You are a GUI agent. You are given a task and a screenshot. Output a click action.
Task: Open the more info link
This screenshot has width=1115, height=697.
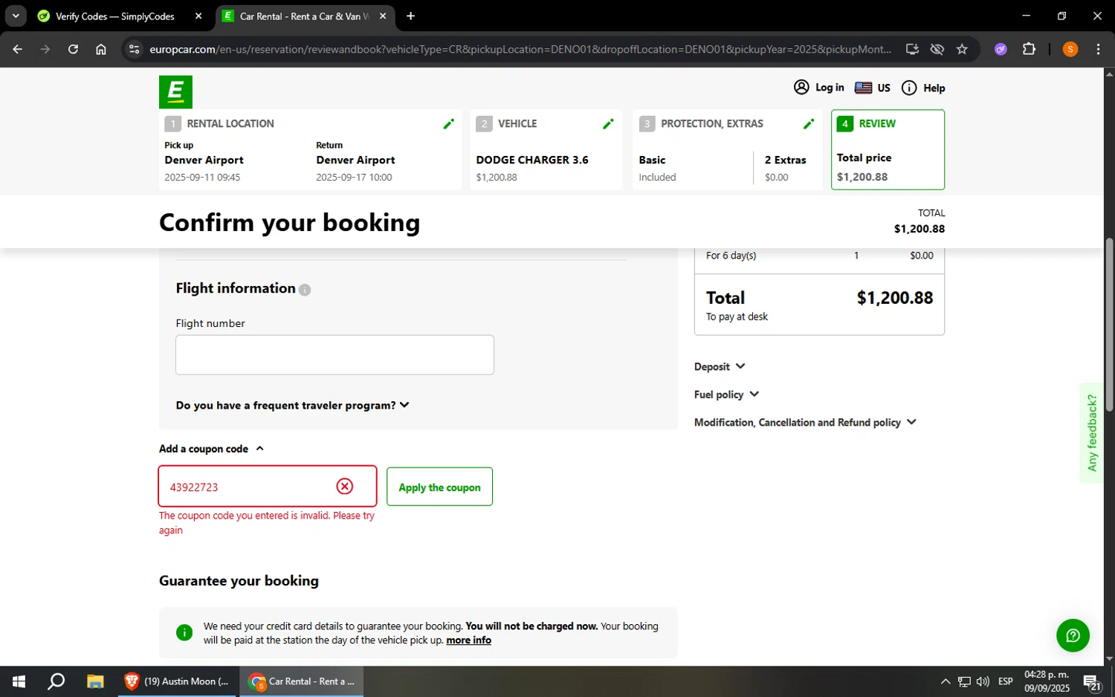468,640
